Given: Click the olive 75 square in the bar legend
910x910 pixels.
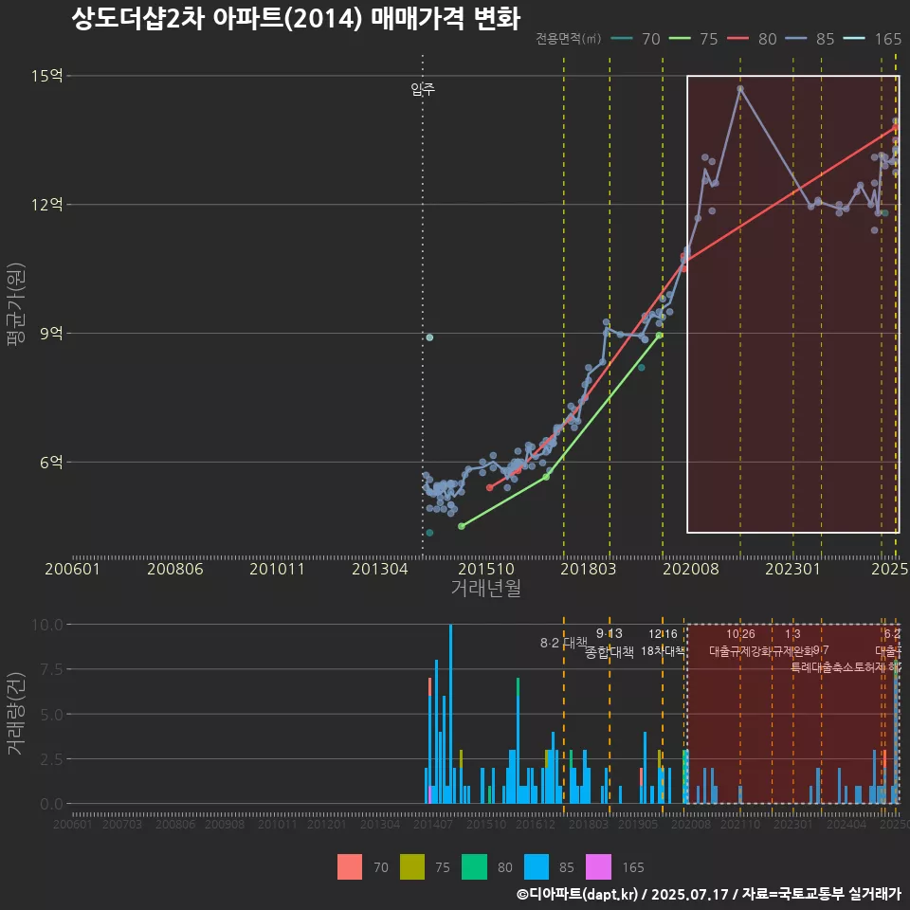Looking at the screenshot, I should point(412,867).
